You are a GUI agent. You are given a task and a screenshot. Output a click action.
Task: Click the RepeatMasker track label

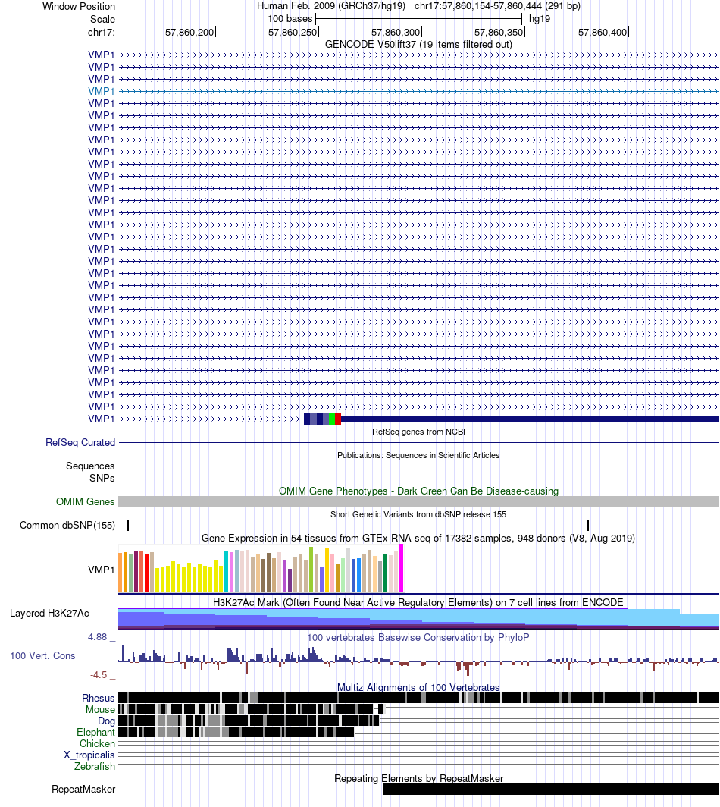[83, 790]
